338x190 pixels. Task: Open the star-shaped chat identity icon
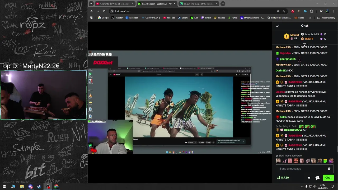(317, 178)
